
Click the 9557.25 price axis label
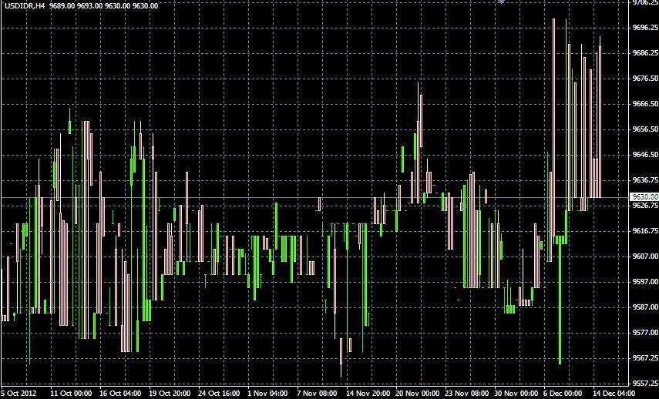(x=645, y=383)
